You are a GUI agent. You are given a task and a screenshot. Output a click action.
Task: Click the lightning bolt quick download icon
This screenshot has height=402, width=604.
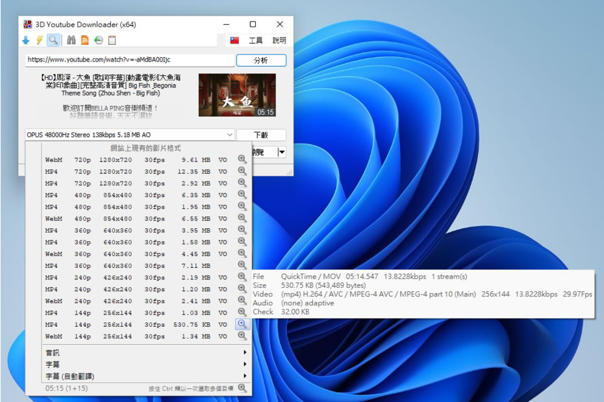[x=39, y=40]
